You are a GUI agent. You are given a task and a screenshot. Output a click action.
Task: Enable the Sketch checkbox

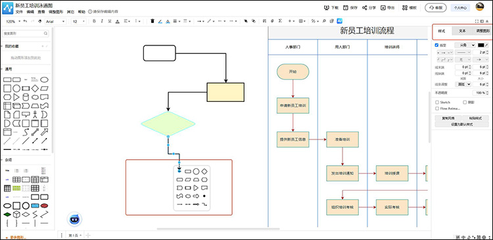tap(437, 102)
